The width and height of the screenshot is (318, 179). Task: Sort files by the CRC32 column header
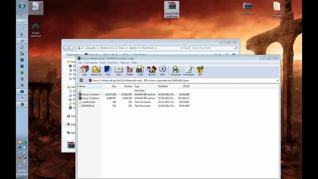tap(183, 86)
